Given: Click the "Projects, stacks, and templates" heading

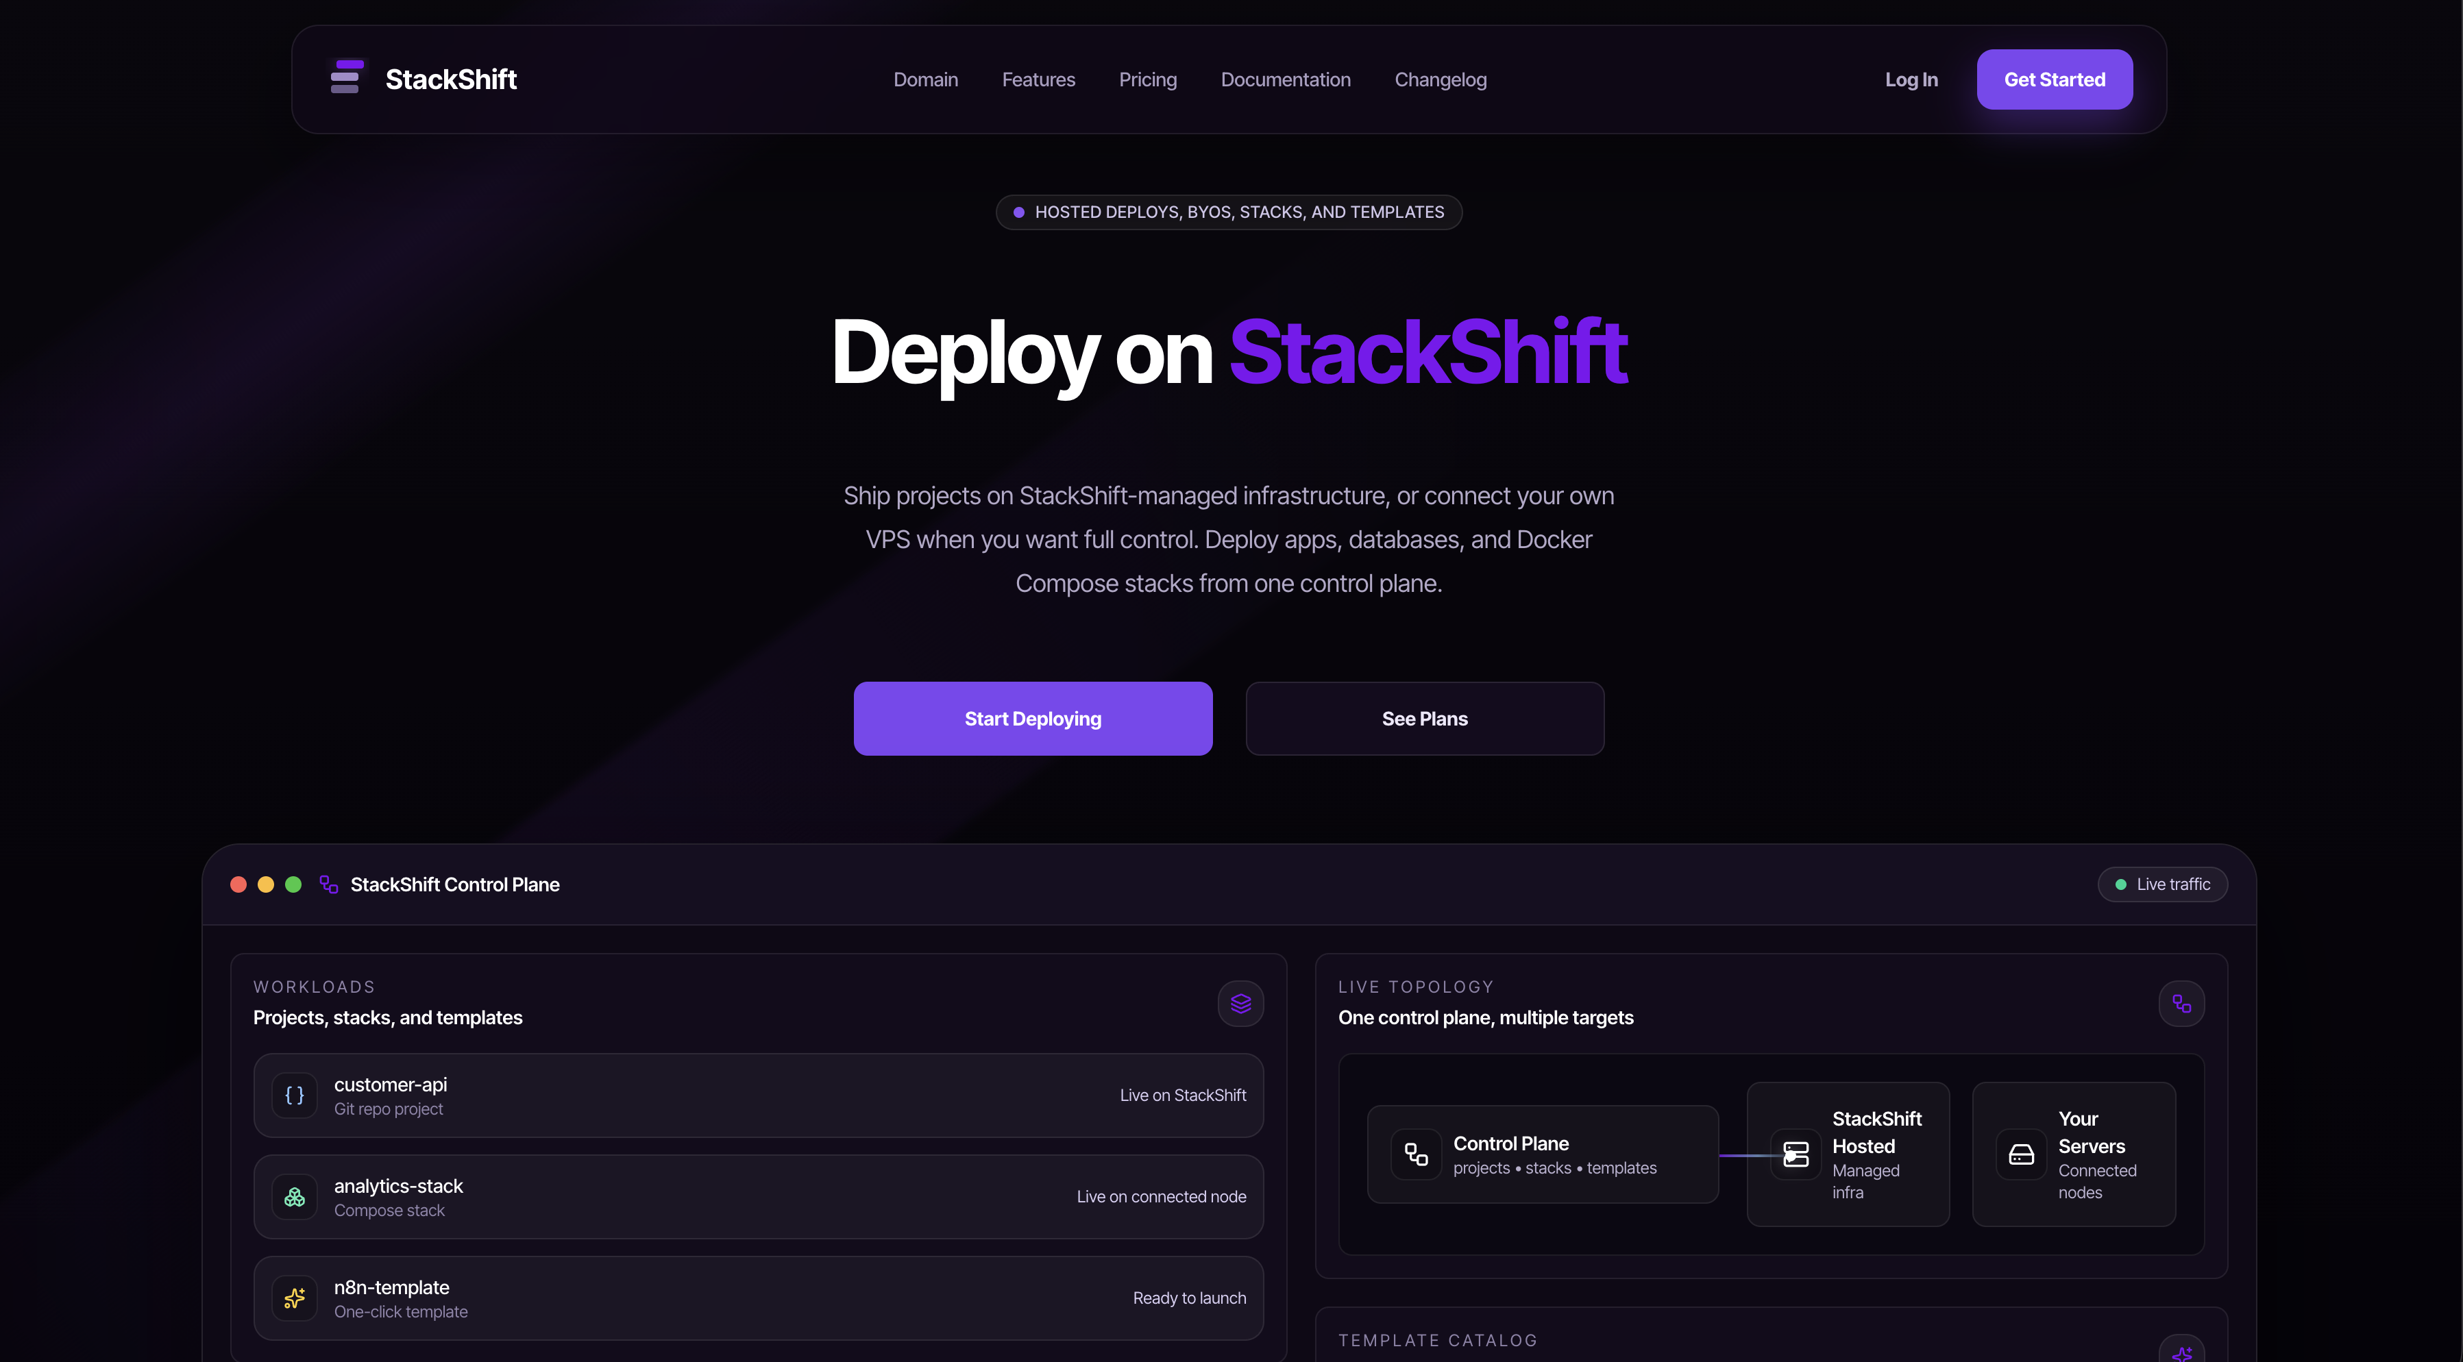Looking at the screenshot, I should coord(387,1017).
